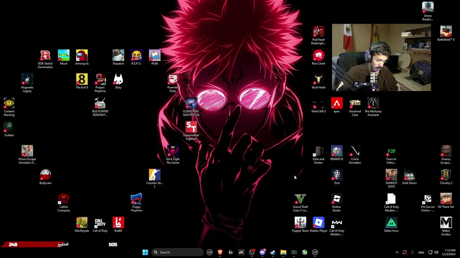Select the DARKEST DAYS icon
Image resolution: width=460 pixels, height=258 pixels.
click(x=391, y=179)
